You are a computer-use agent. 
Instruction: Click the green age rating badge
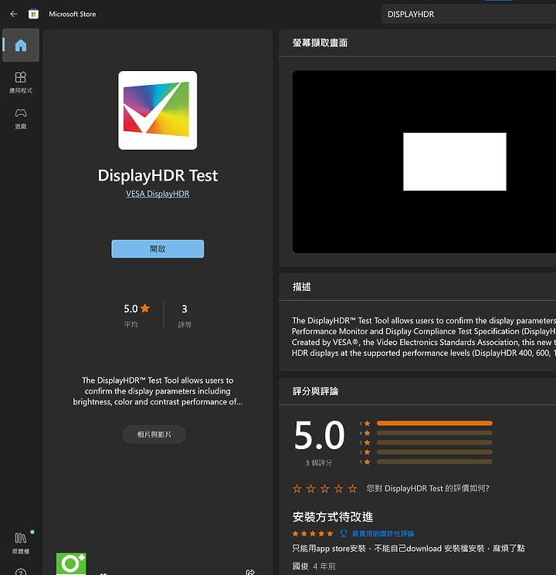[x=71, y=563]
